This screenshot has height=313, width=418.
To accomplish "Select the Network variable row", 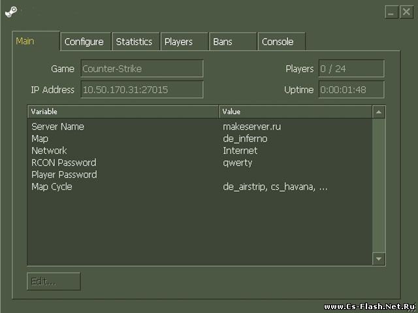I will pyautogui.click(x=49, y=151).
